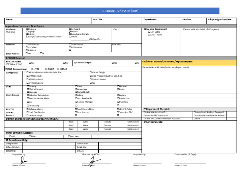Select the PDF Reader checkbox
The image size is (240, 170).
click(70, 47)
